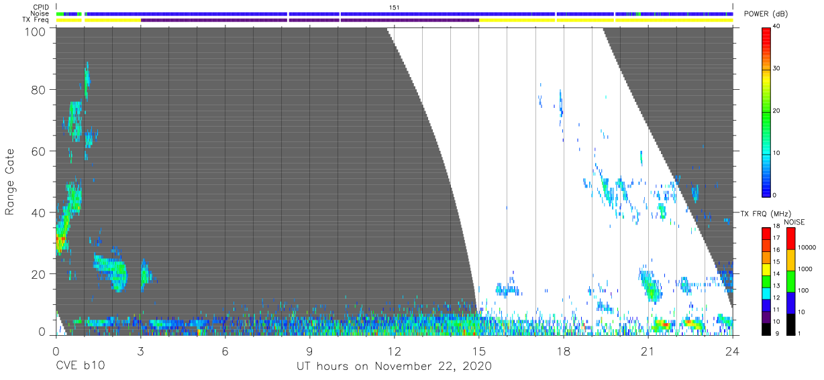The height and width of the screenshot is (380, 824).
Task: Click the '1000' tick on NOISE bar
Action: 806,269
